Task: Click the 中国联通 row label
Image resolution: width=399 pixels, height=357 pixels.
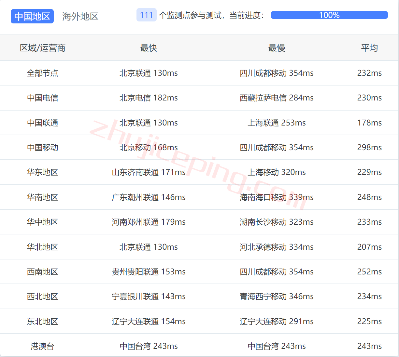Action: pos(43,123)
